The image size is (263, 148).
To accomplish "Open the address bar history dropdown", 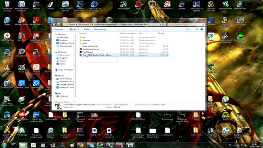I will point(161,25).
